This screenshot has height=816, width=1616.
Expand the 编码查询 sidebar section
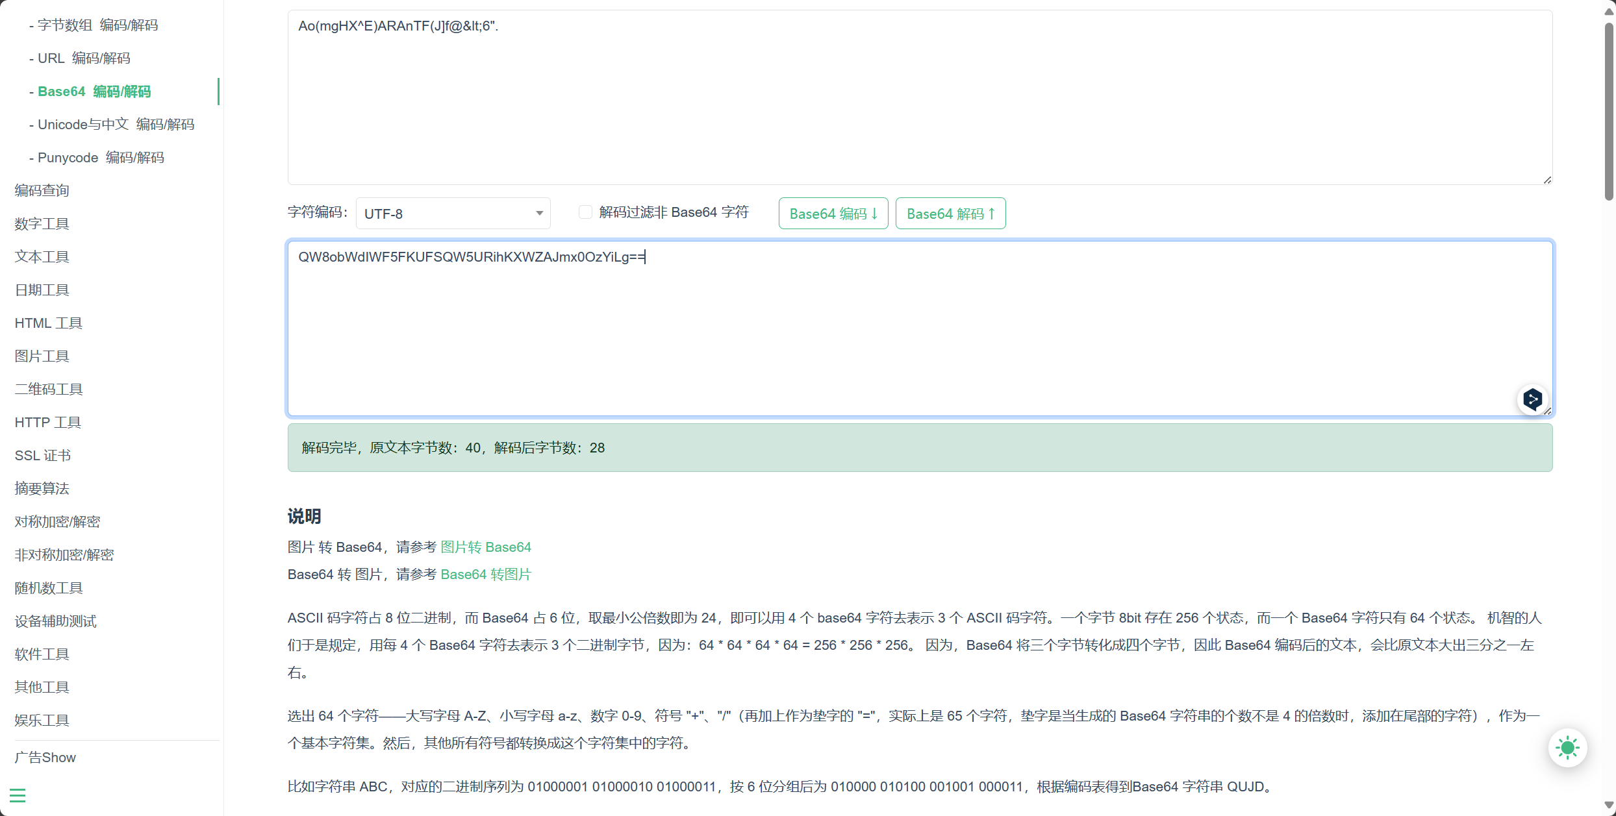pos(42,190)
